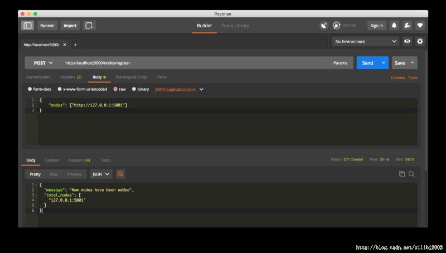Open manage environments gear icon

coord(420,41)
